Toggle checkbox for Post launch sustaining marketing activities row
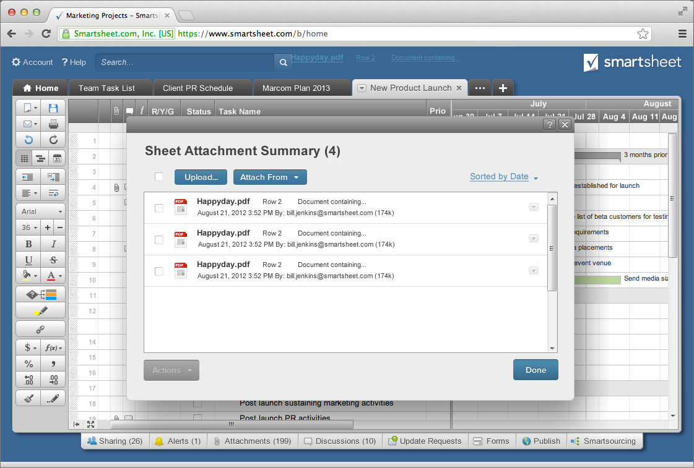 pos(197,403)
